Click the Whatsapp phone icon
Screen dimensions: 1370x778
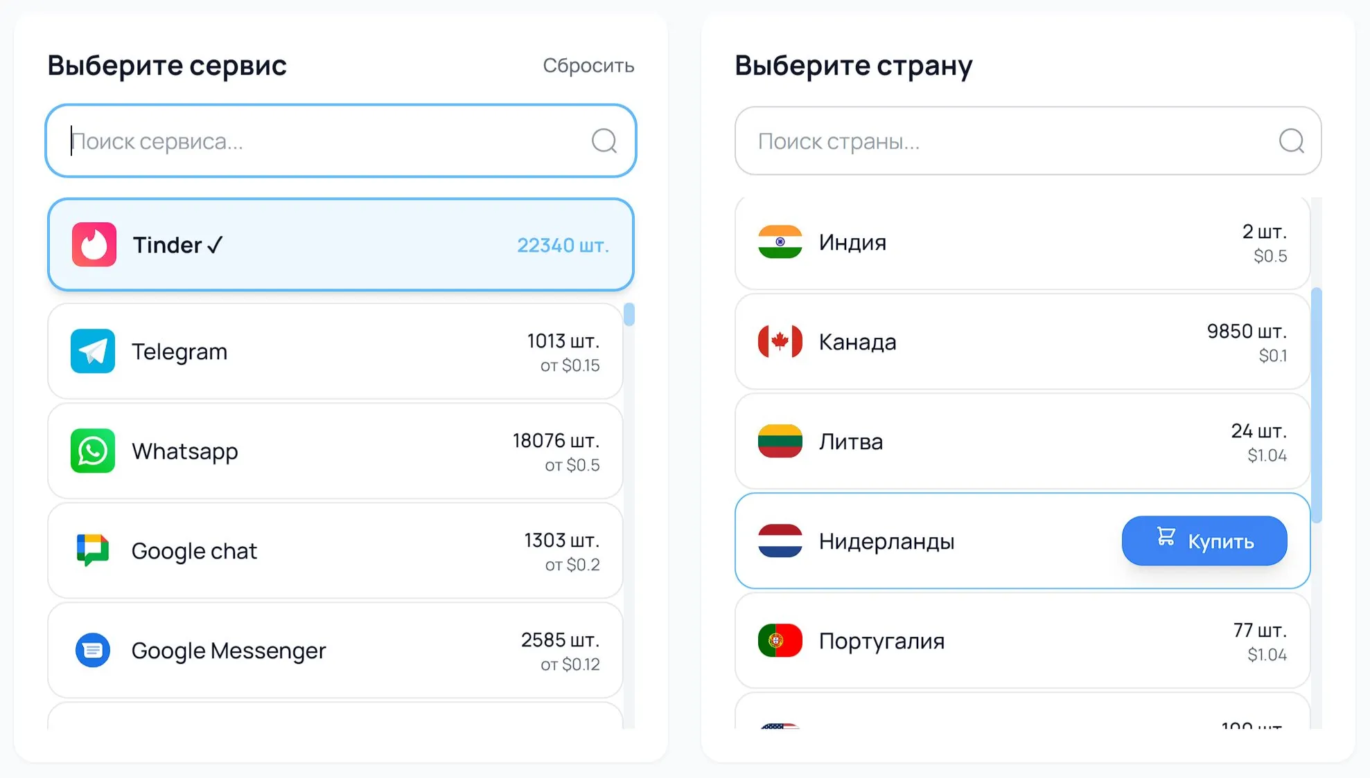pyautogui.click(x=93, y=451)
